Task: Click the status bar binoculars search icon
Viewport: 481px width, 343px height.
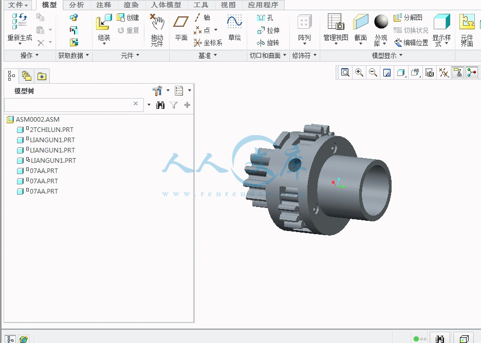Action: tap(439, 338)
